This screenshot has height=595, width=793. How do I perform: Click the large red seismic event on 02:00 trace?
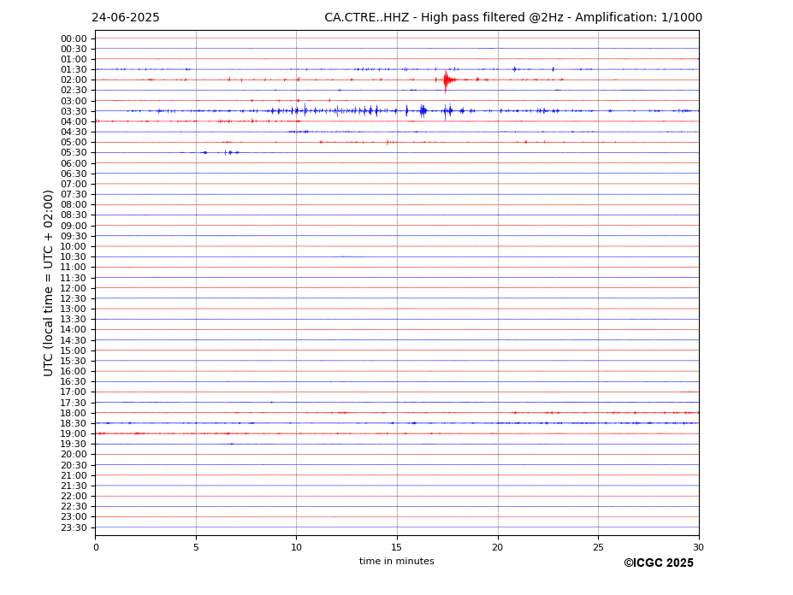click(447, 80)
